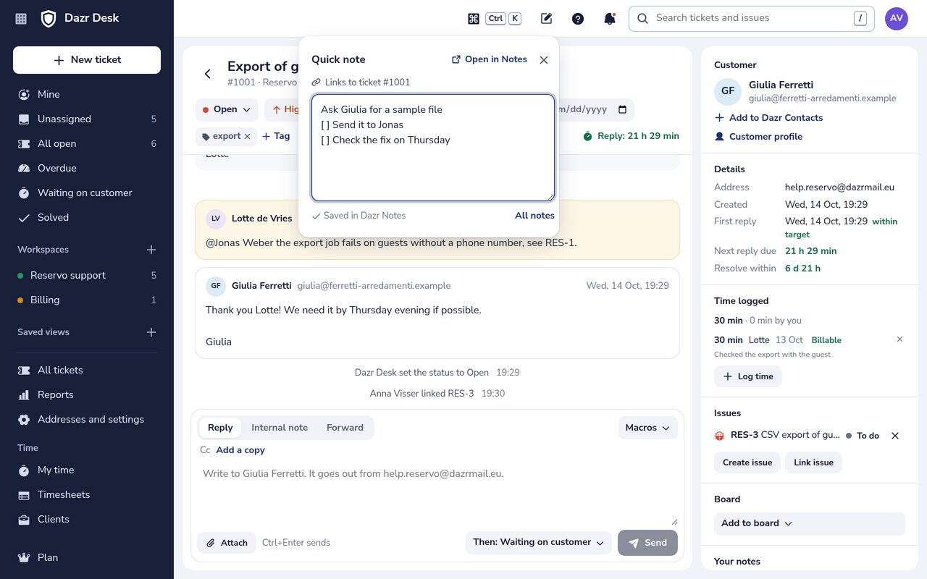This screenshot has height=579, width=927.
Task: Open the Customer profile link
Action: point(758,137)
